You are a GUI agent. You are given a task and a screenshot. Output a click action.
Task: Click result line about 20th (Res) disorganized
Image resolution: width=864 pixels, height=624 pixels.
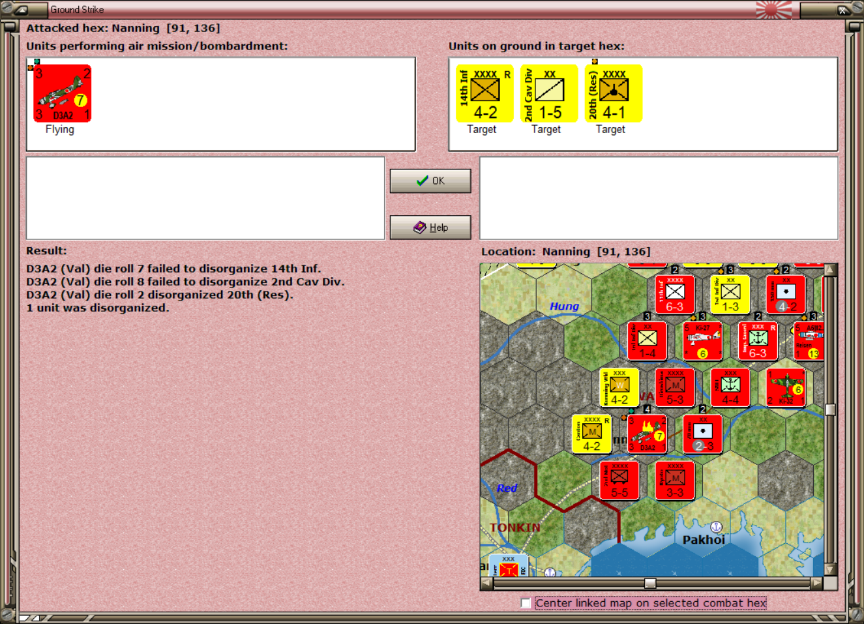pyautogui.click(x=160, y=295)
